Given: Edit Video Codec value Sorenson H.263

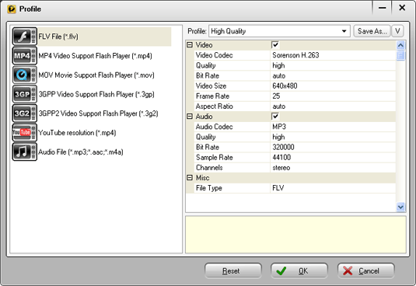Looking at the screenshot, I should click(x=333, y=55).
